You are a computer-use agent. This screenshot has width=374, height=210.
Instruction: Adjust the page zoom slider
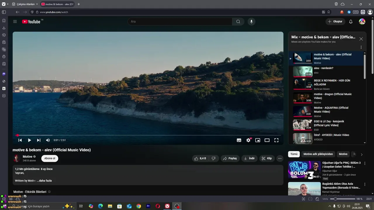tap(342, 199)
